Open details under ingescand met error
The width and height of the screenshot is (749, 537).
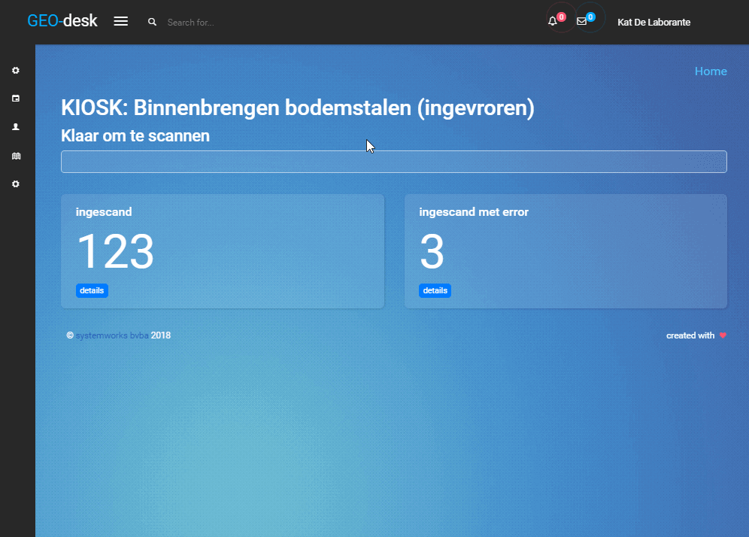coord(435,290)
